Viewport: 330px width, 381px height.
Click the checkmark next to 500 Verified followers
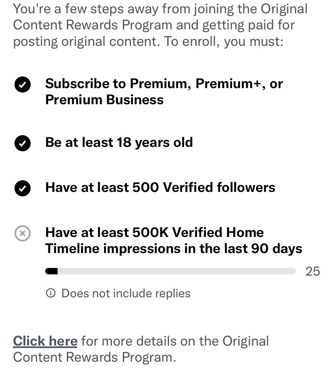(23, 188)
